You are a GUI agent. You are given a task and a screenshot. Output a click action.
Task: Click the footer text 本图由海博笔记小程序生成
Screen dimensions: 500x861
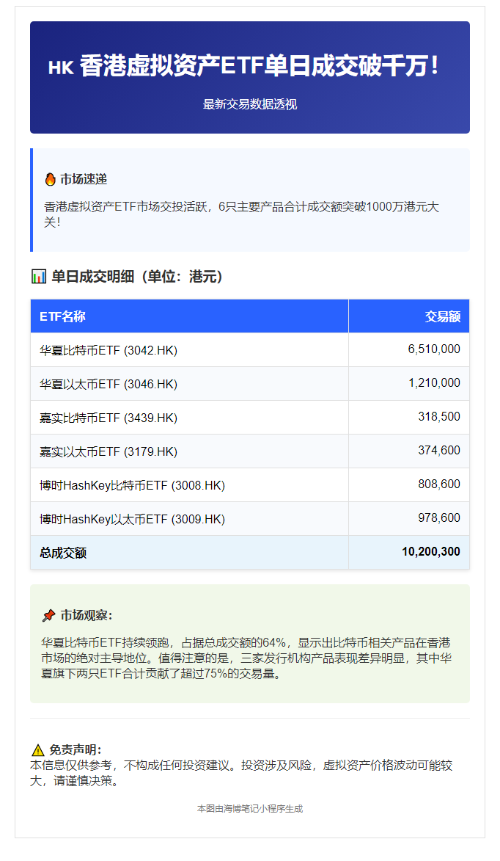click(250, 809)
